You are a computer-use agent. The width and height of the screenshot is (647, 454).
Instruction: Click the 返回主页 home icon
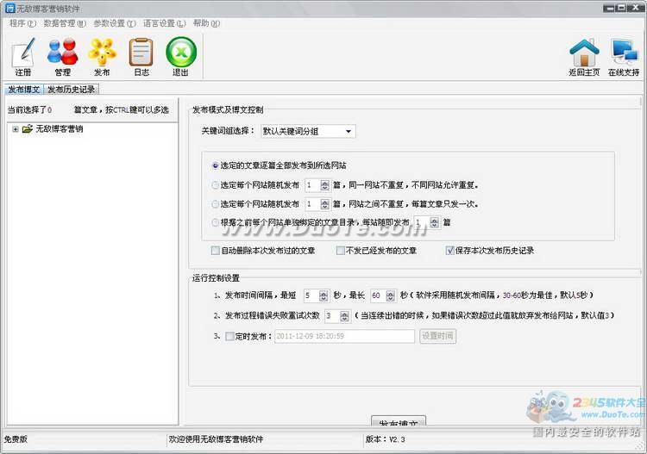click(584, 57)
